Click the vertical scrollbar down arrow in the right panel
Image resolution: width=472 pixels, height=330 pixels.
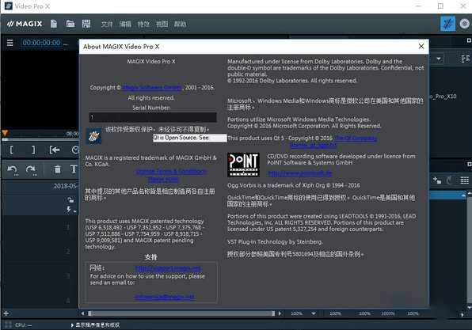click(x=470, y=307)
